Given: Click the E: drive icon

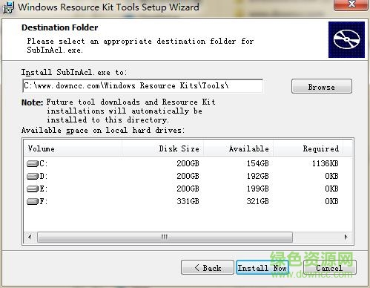Looking at the screenshot, I should tap(33, 189).
